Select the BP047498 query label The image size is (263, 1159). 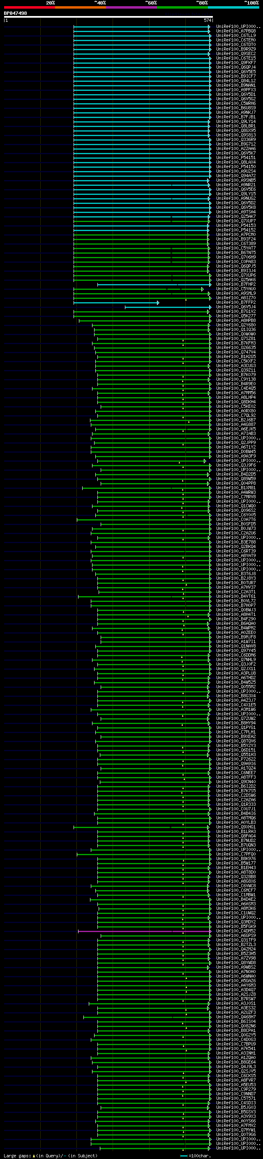15,14
